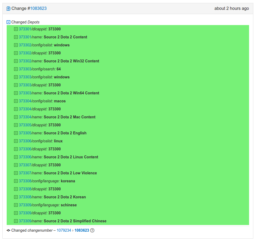The width and height of the screenshot is (256, 241).
Task: Click plus icon for Mac Content row
Action: [16, 117]
